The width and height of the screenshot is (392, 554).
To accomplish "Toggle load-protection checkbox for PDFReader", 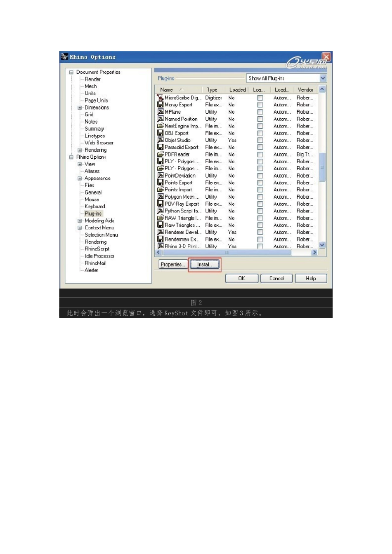I will click(260, 154).
